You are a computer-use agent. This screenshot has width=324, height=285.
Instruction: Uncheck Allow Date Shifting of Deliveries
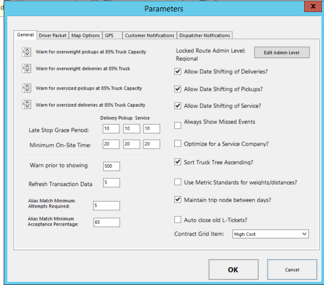pos(178,72)
